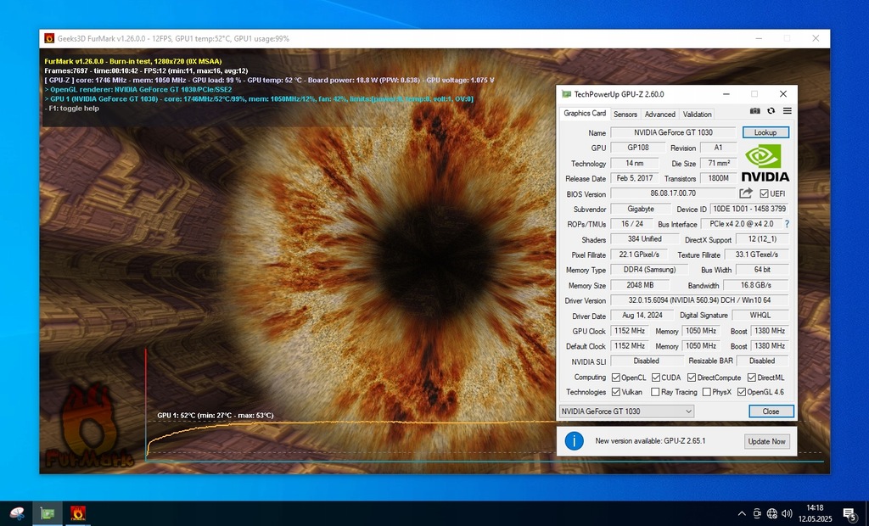Show hidden system tray icons
This screenshot has width=869, height=526.
pos(741,513)
